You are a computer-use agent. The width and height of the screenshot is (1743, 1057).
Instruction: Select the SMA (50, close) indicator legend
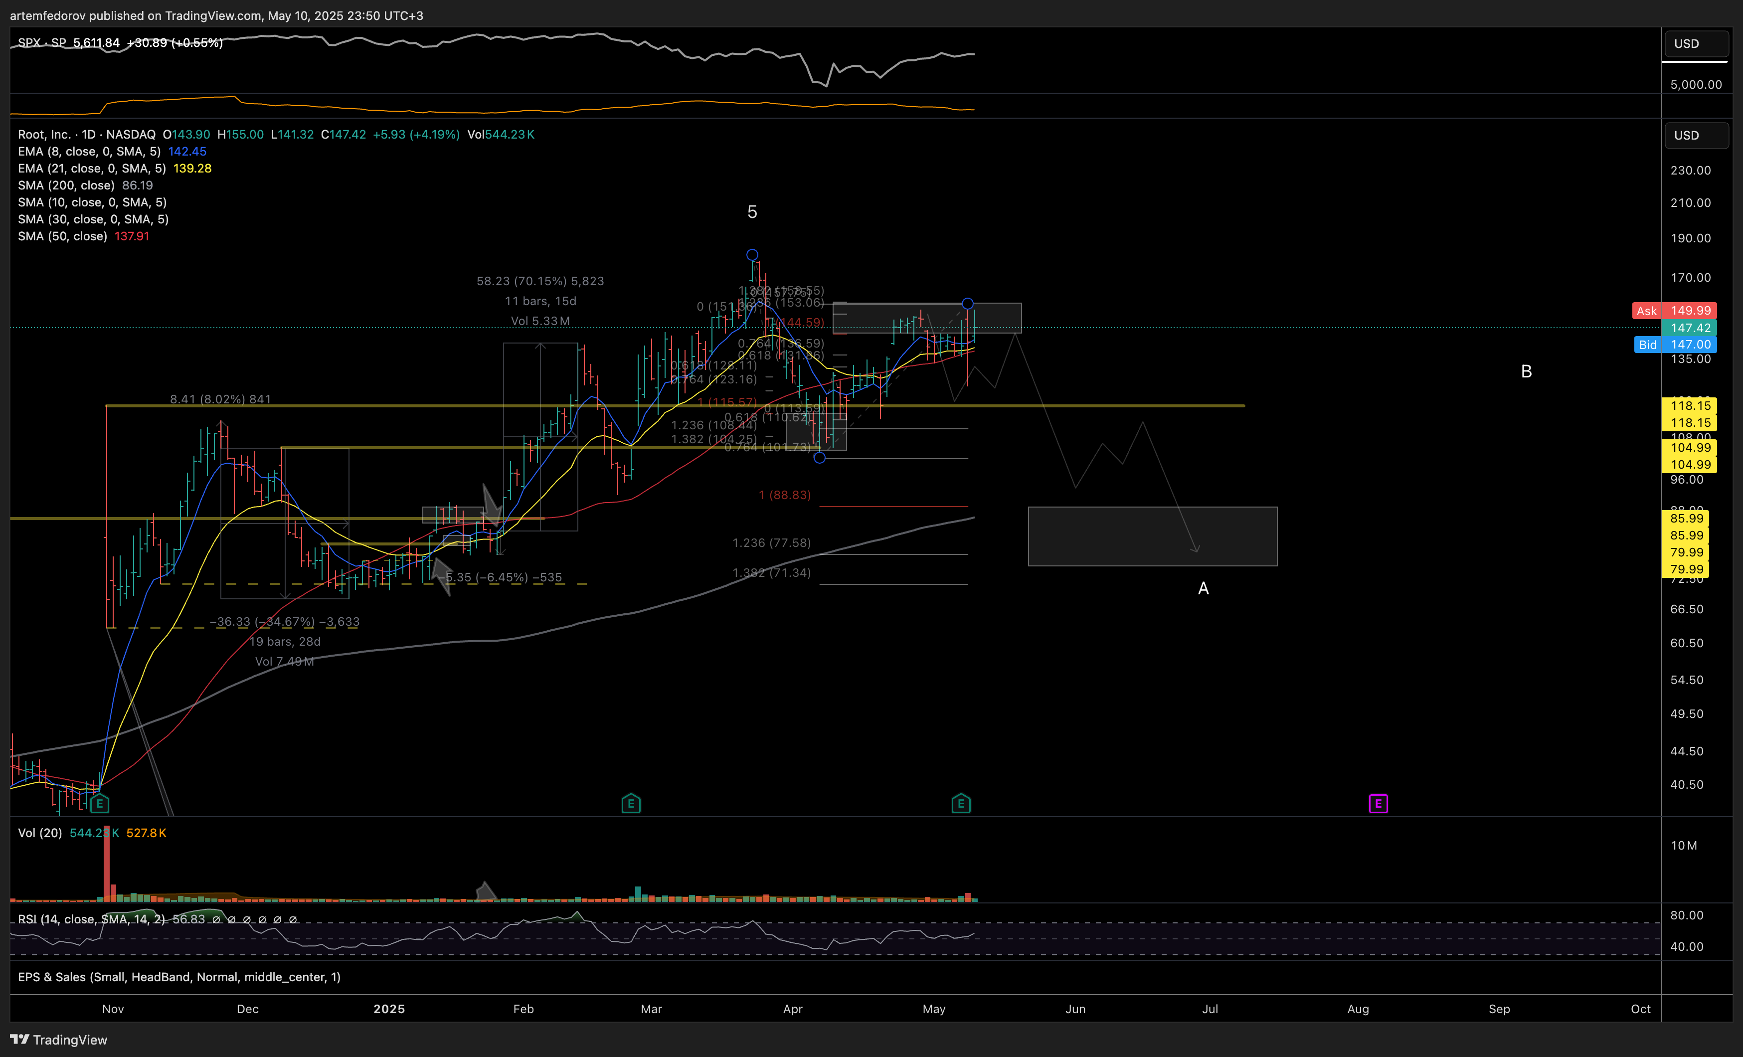(x=62, y=236)
